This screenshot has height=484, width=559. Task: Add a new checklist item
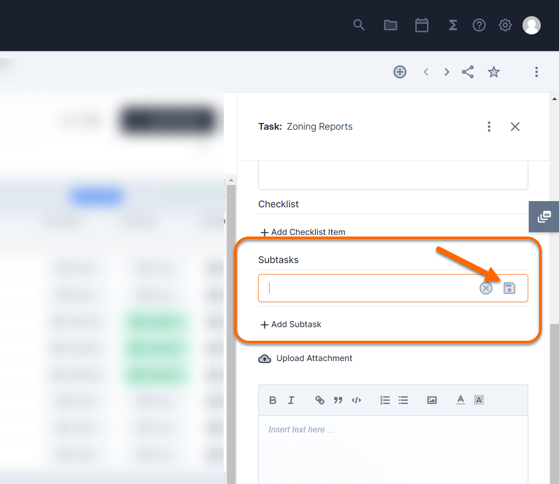(x=302, y=232)
